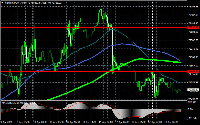Select the 11 Apr 22:00 time label
The height and width of the screenshot is (125, 200).
106,122
